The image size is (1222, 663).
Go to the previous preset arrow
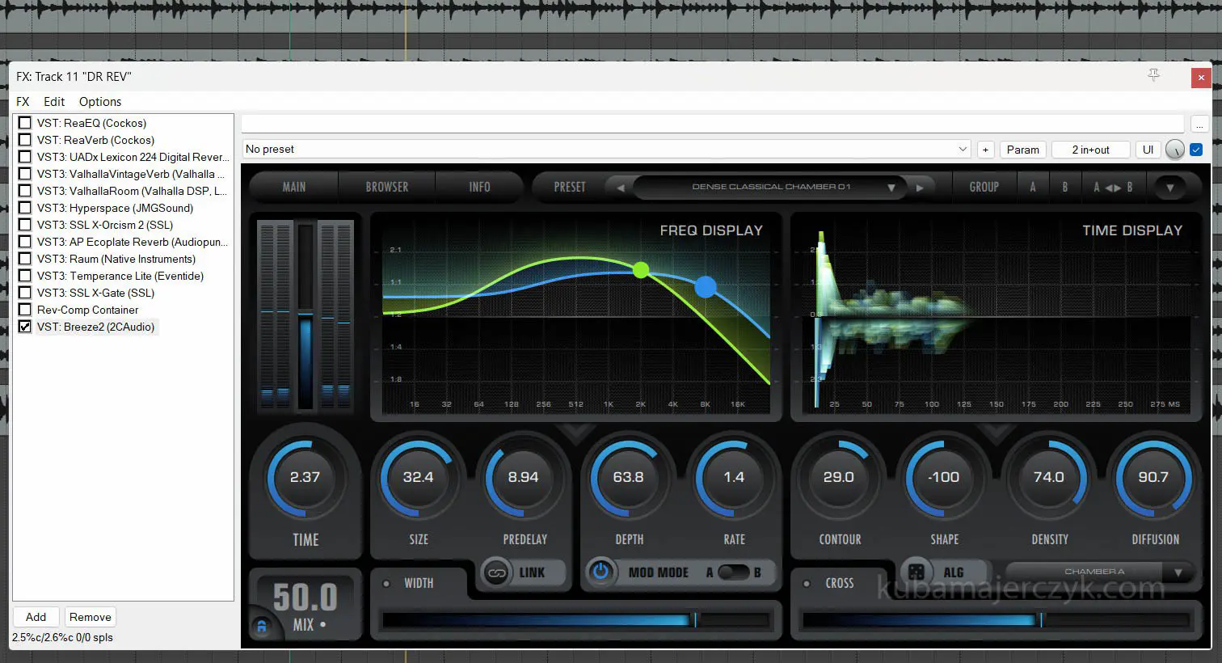pyautogui.click(x=621, y=188)
